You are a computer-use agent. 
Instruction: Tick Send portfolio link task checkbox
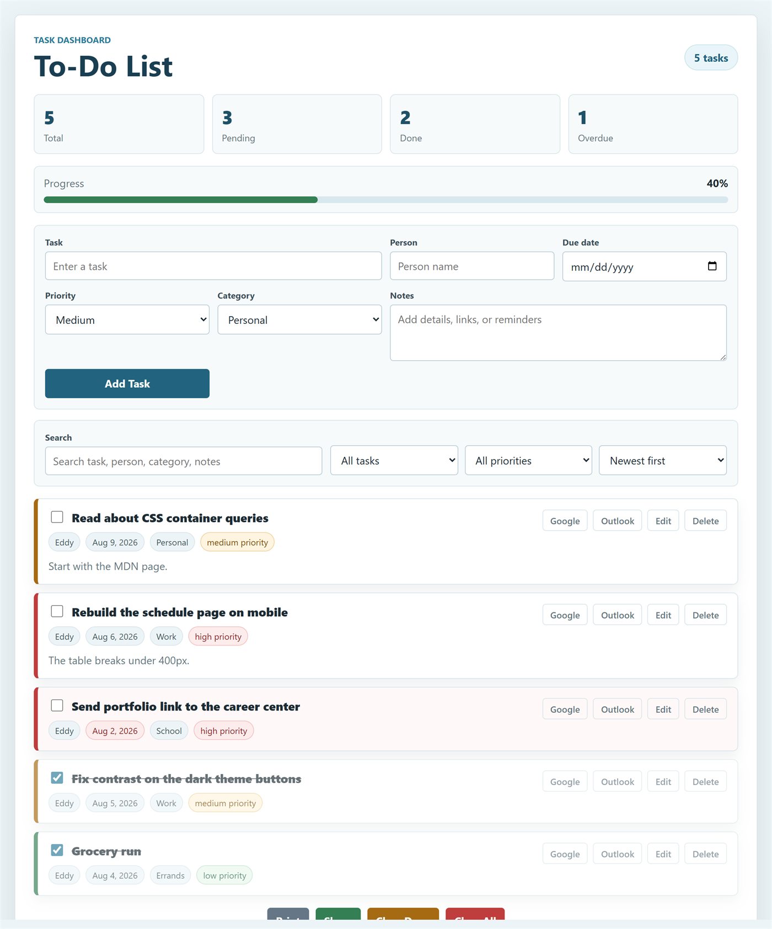pyautogui.click(x=57, y=706)
